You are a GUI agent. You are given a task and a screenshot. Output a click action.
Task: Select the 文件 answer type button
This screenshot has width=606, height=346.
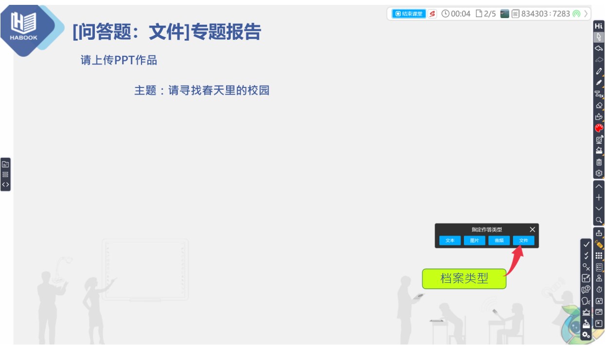pos(523,240)
